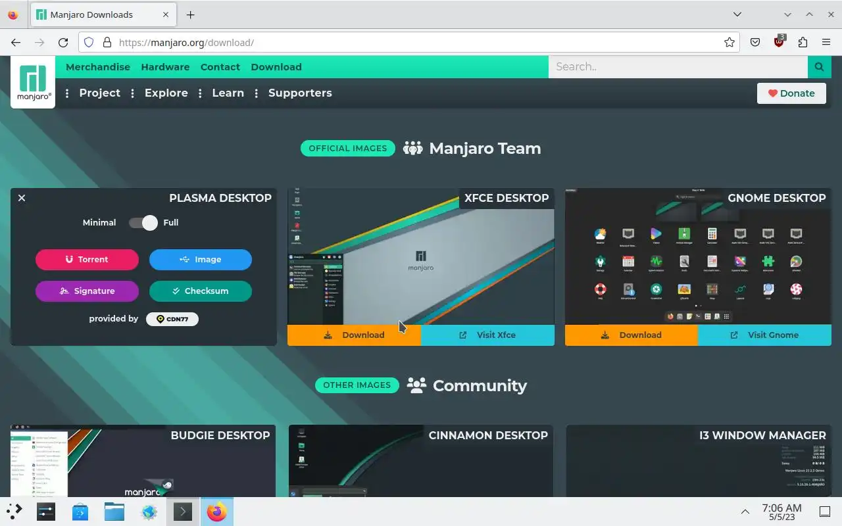The height and width of the screenshot is (526, 842).
Task: Close the Manjaro Downloads tab
Action: pos(165,14)
